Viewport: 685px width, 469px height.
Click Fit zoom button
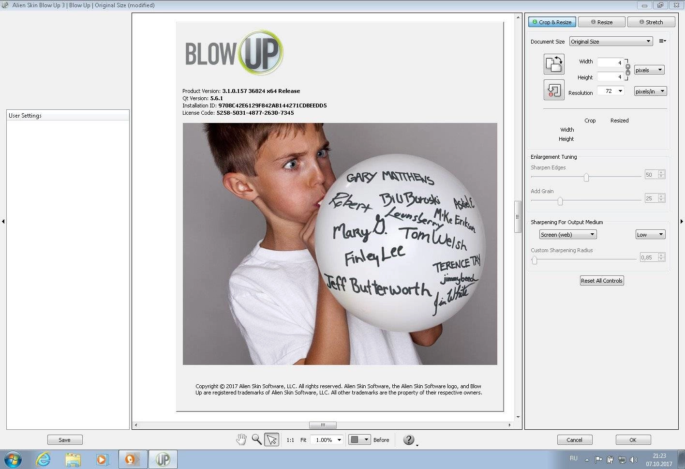(303, 440)
